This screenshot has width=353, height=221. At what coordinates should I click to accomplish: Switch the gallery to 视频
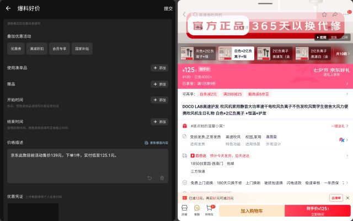point(322,38)
